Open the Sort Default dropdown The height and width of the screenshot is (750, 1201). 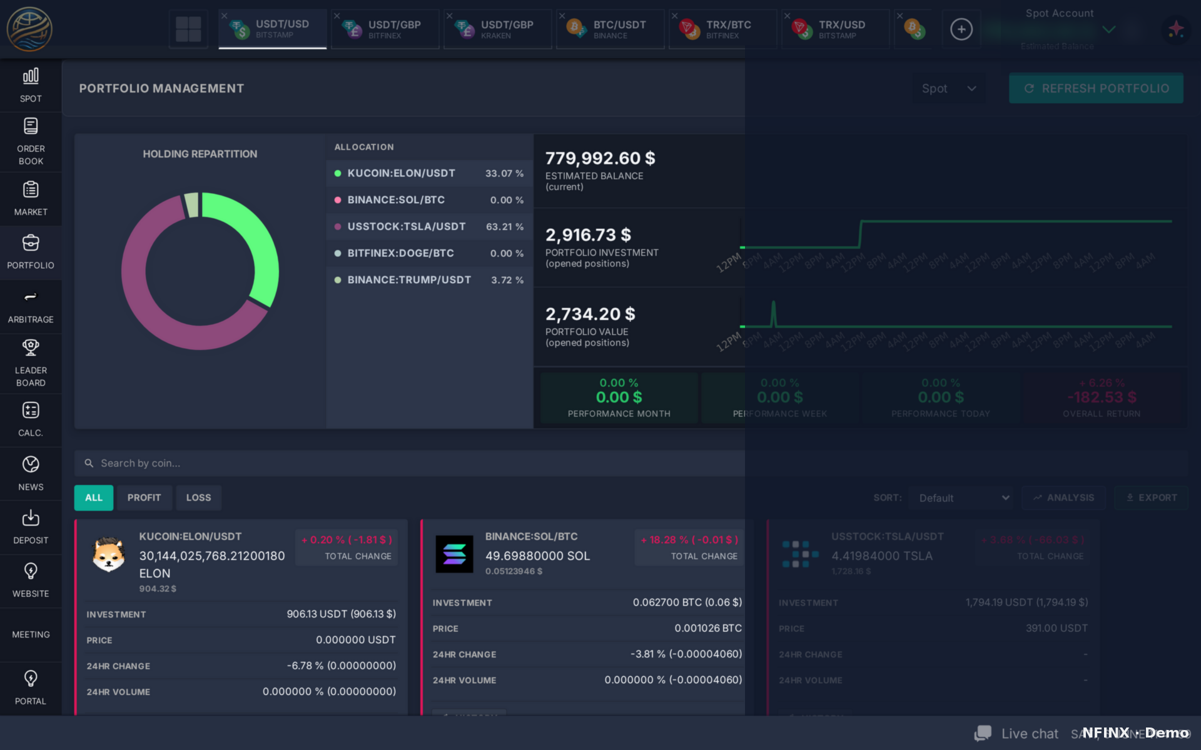click(x=963, y=498)
